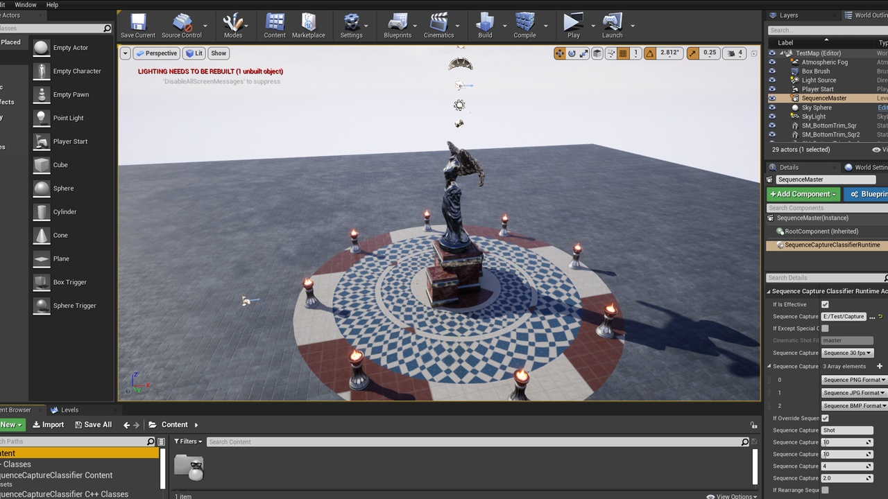Screen dimensions: 888x499
Task: Select the scale gizmo mode
Action: coord(583,53)
